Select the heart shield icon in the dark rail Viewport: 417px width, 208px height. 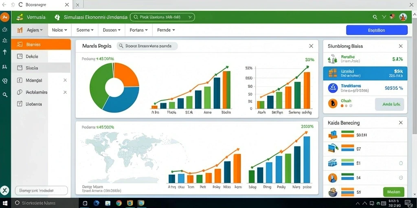coord(4,81)
